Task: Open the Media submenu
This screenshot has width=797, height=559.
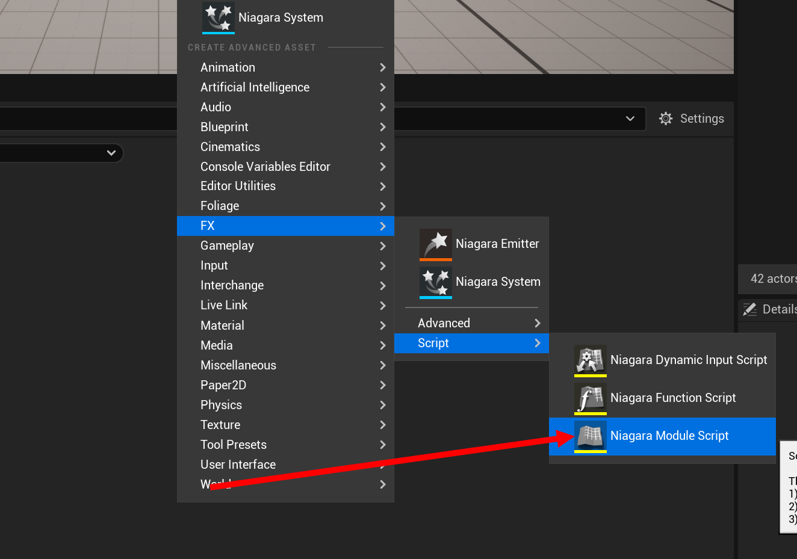Action: [x=286, y=345]
